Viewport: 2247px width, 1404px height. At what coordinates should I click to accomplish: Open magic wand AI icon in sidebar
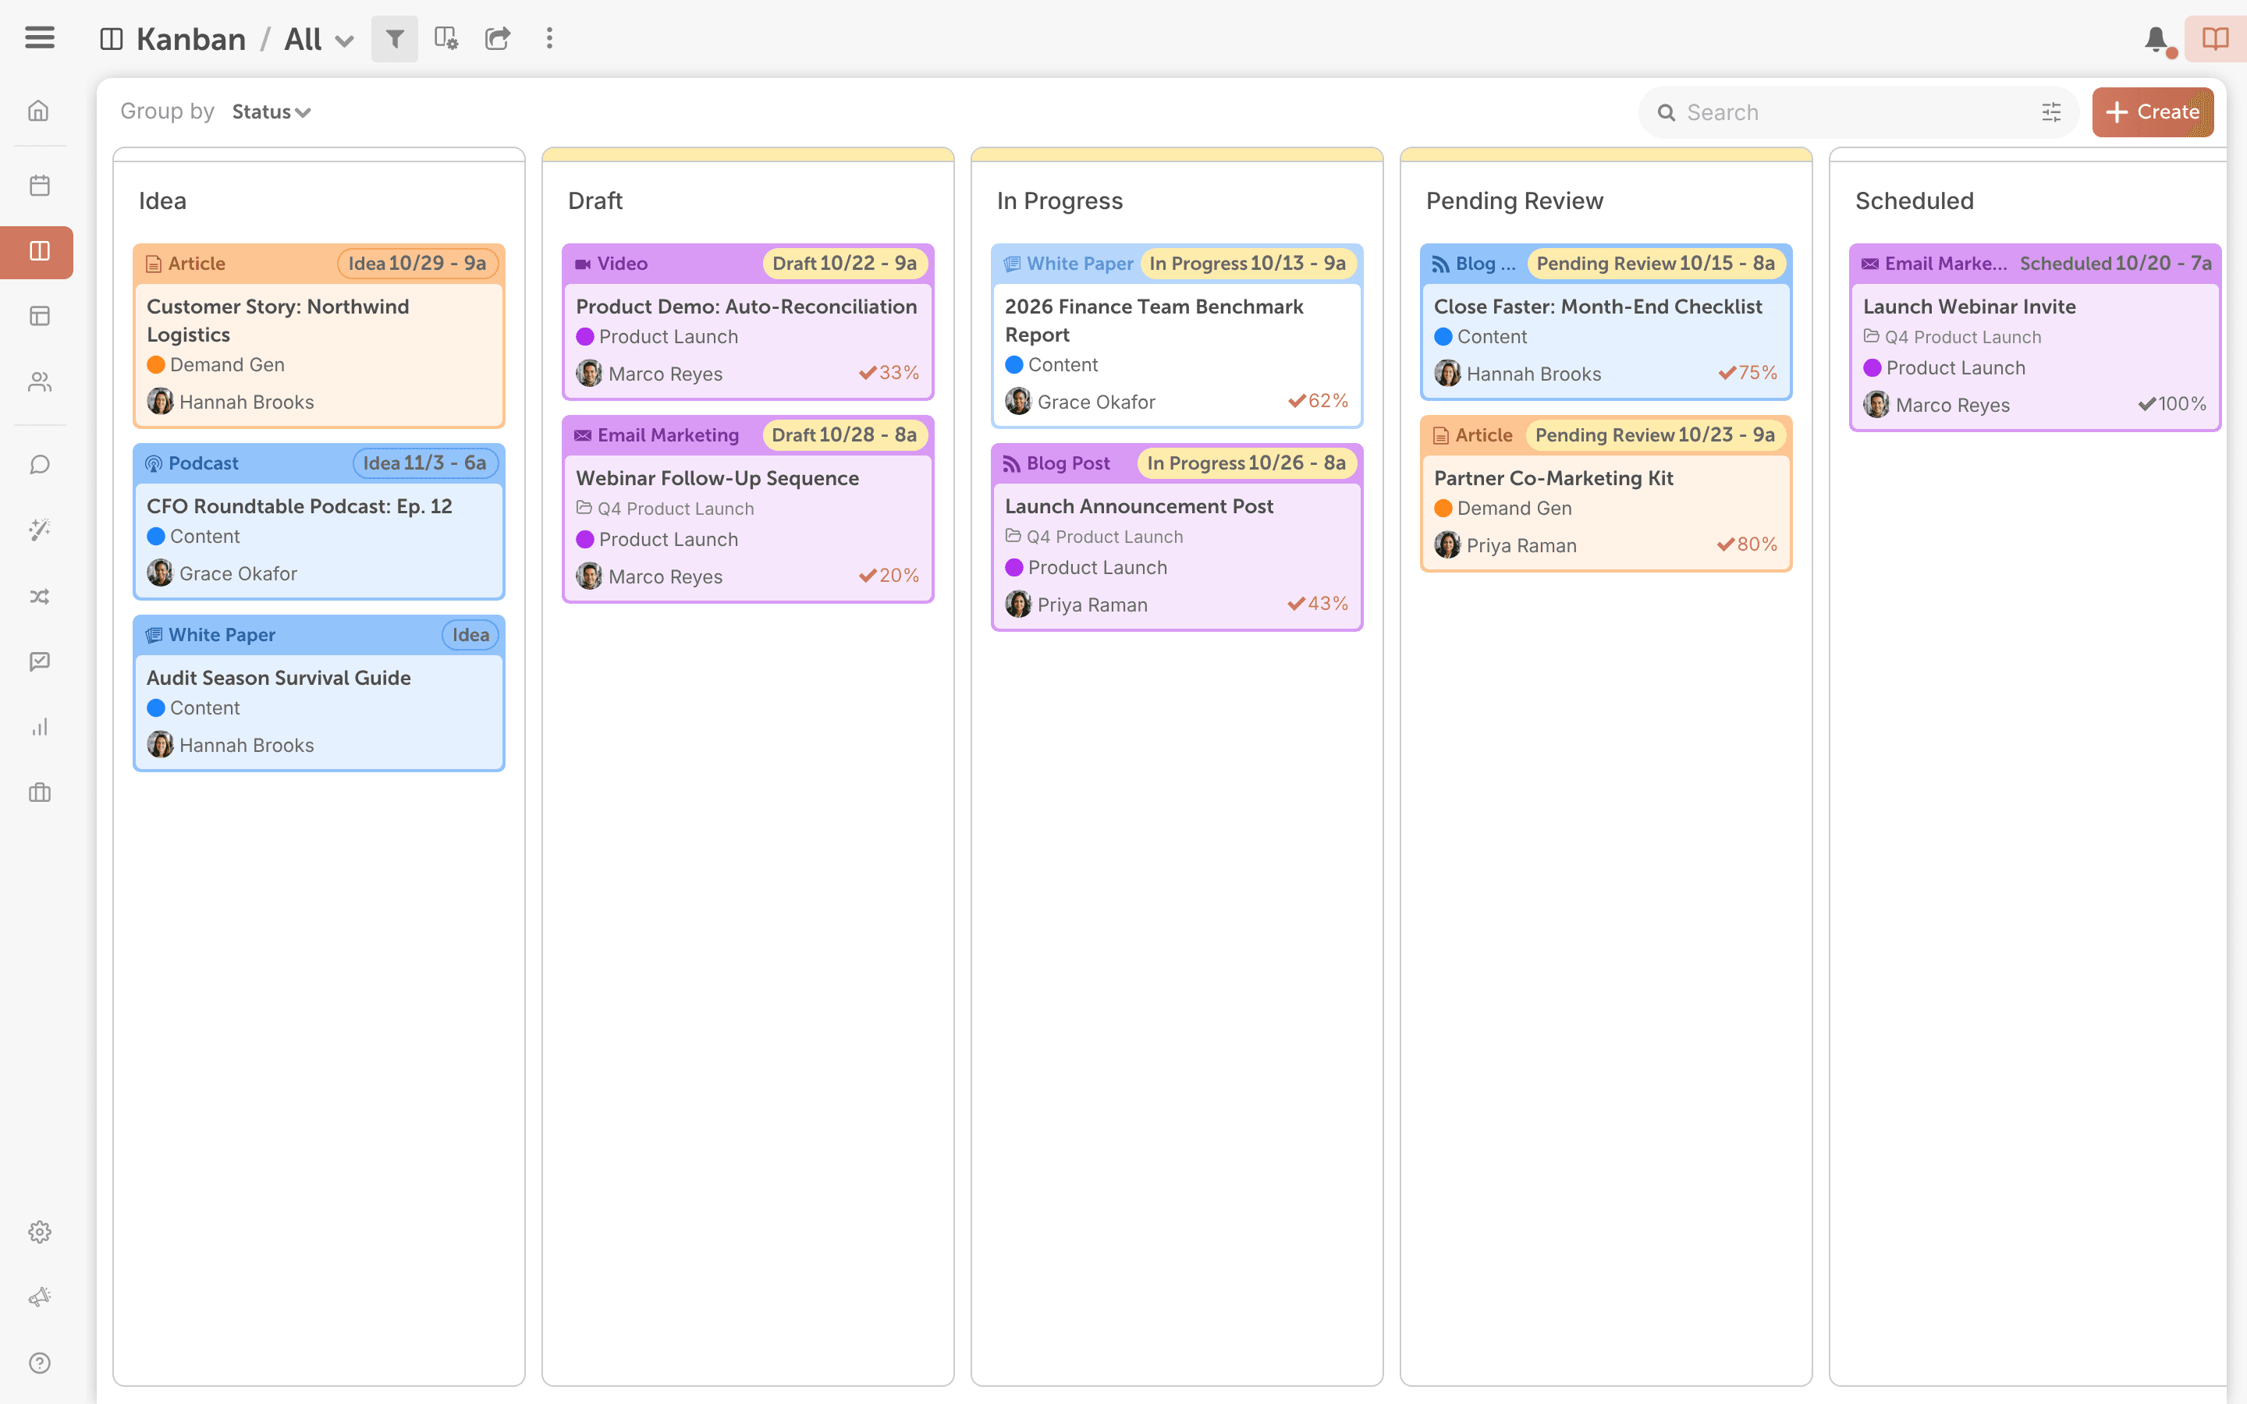pyautogui.click(x=39, y=530)
